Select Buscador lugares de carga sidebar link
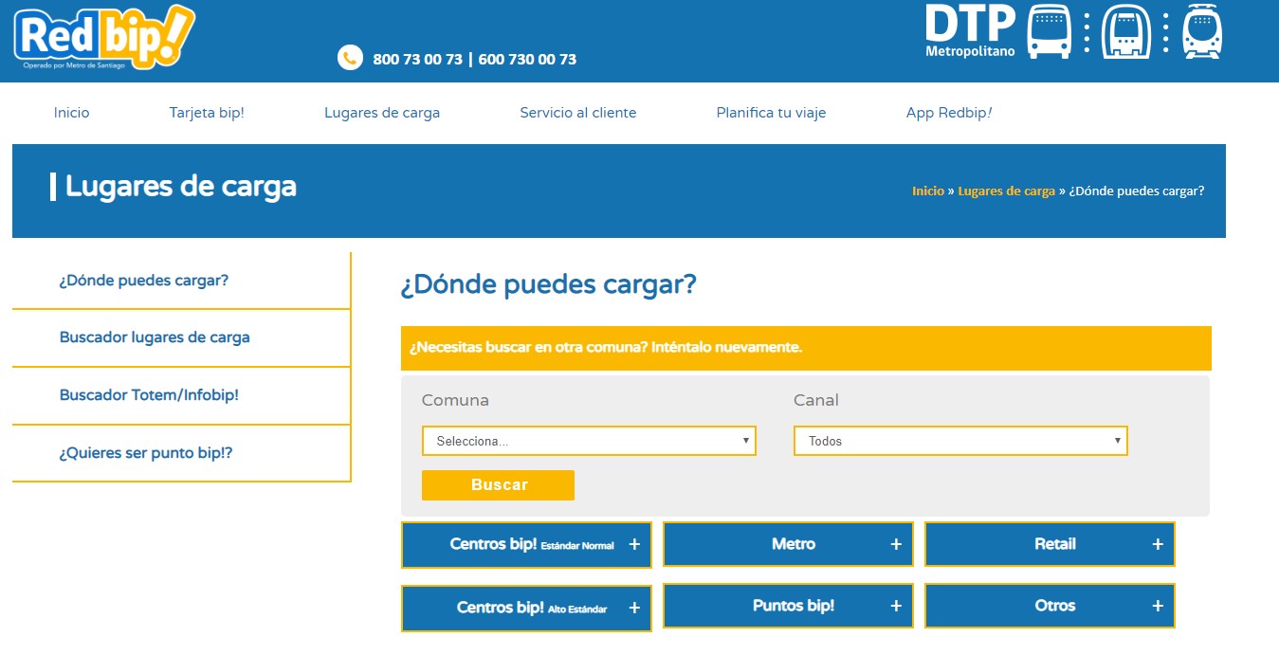 155,337
